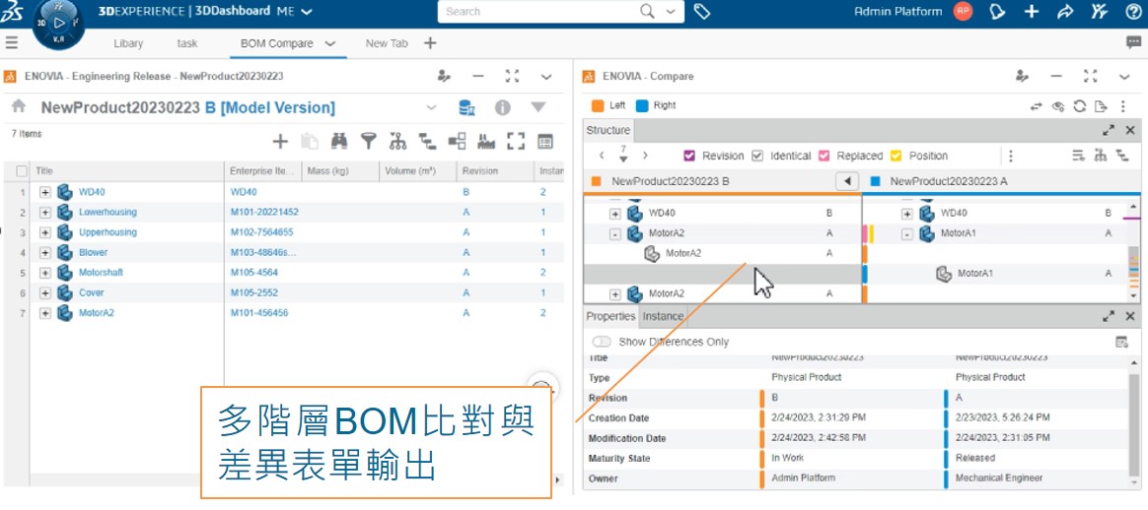
Task: Click the columns settings icon in Properties
Action: (1121, 342)
